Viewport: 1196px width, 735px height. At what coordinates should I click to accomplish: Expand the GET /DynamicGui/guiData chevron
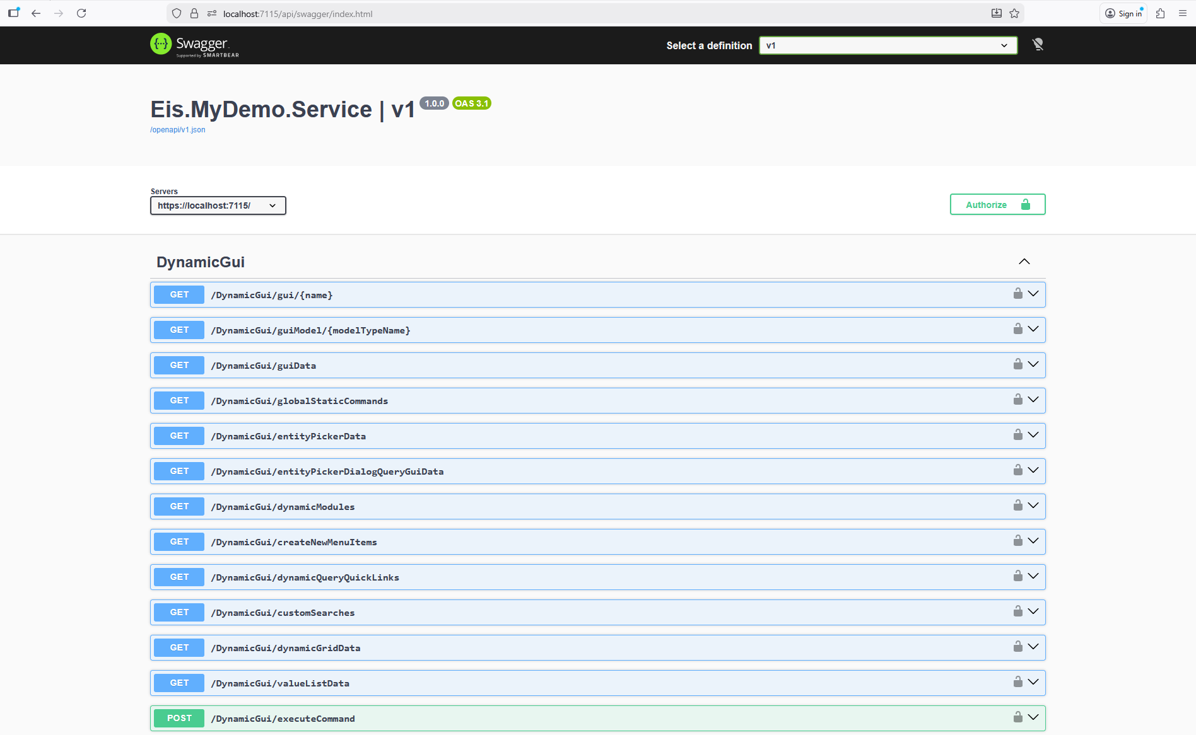(x=1033, y=364)
